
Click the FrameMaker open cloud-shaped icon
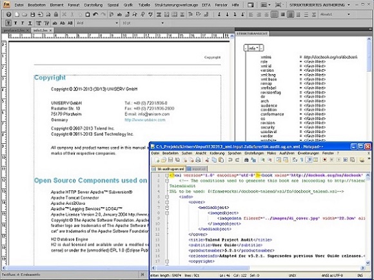point(25,15)
